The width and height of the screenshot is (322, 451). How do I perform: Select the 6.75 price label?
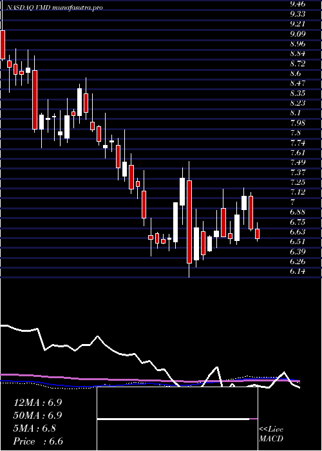point(298,222)
